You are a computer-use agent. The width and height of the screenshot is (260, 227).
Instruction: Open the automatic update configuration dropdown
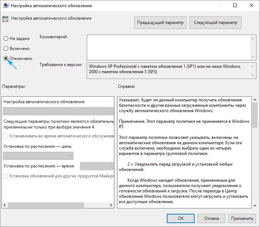(x=59, y=111)
